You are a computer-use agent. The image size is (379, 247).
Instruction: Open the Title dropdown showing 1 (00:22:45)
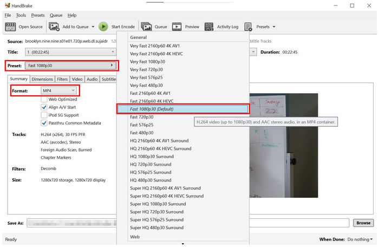(70, 52)
